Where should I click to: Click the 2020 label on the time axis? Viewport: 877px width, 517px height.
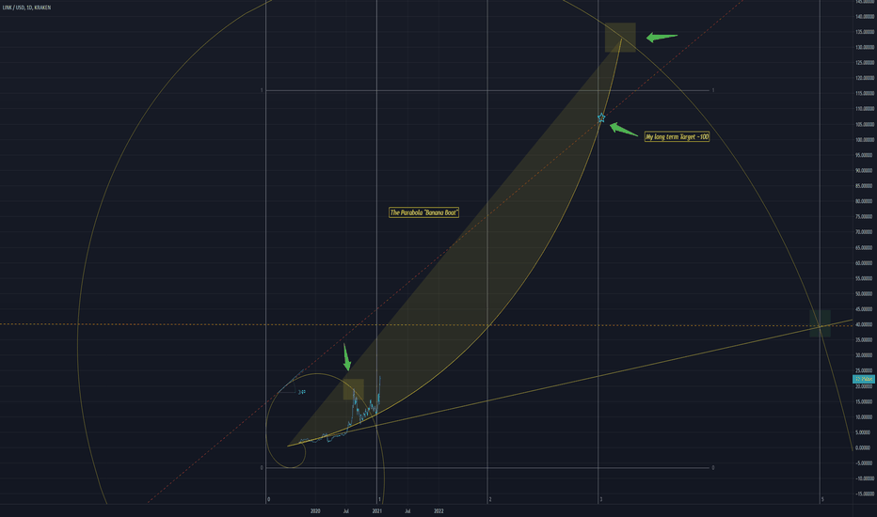(315, 510)
